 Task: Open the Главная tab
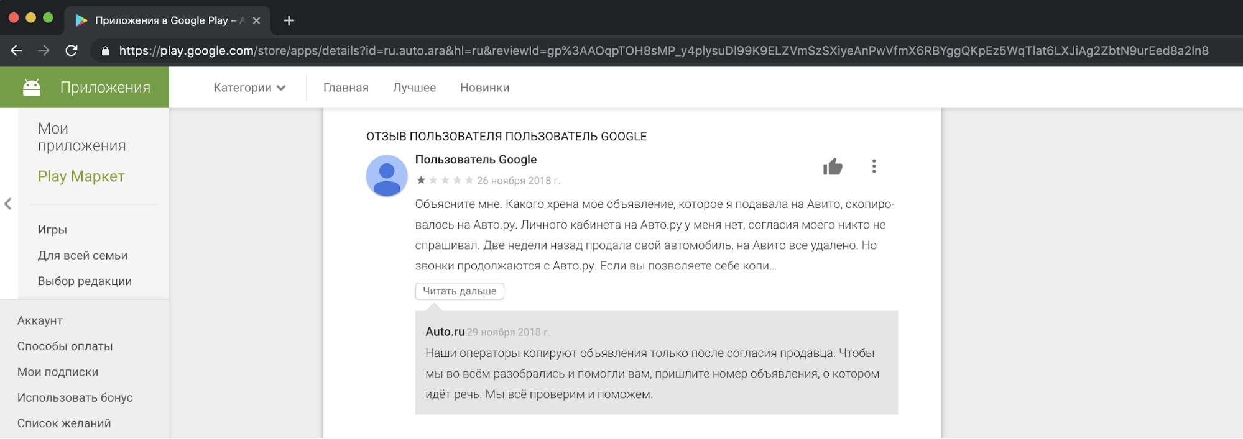point(346,88)
